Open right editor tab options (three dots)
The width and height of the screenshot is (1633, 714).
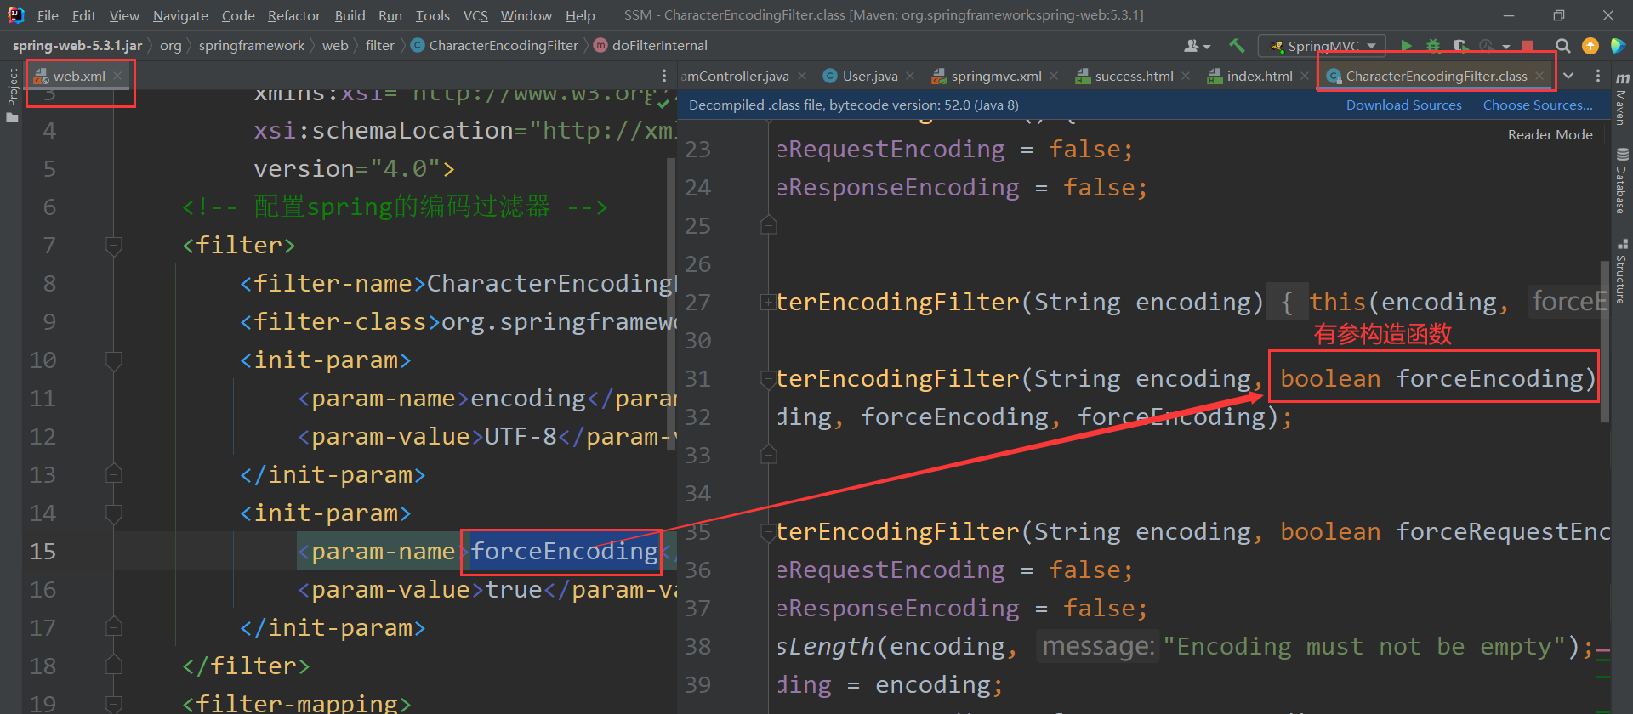point(1598,76)
